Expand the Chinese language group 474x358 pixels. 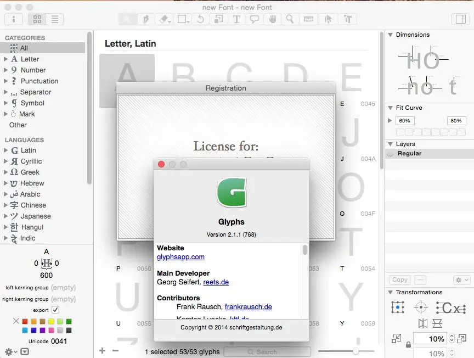click(5, 205)
